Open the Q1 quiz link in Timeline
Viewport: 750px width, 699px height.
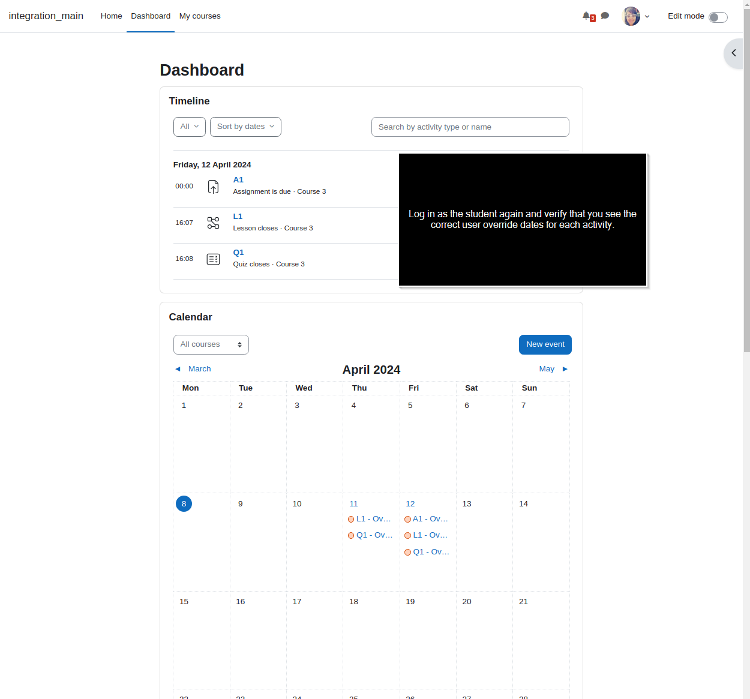click(238, 253)
